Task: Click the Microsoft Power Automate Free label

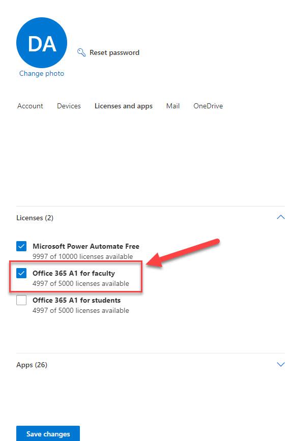Action: [86, 246]
